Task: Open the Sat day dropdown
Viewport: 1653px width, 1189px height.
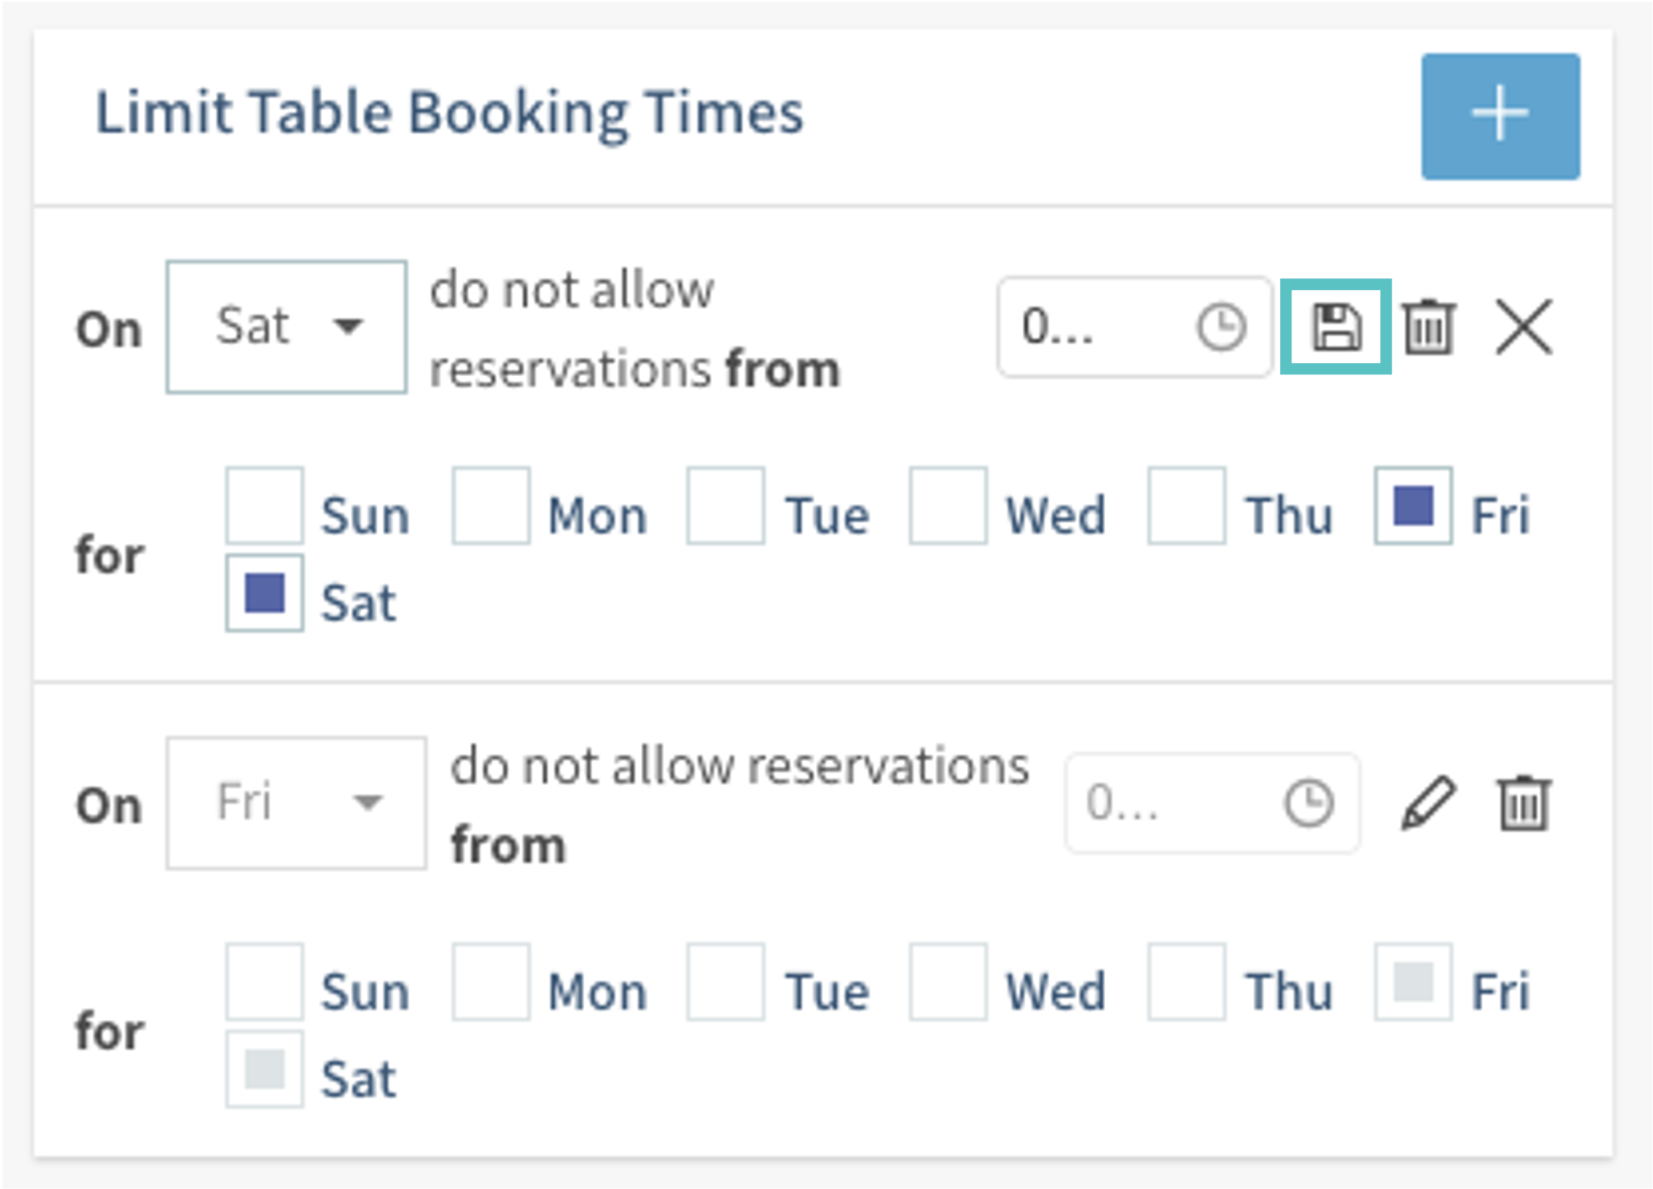Action: pyautogui.click(x=286, y=327)
